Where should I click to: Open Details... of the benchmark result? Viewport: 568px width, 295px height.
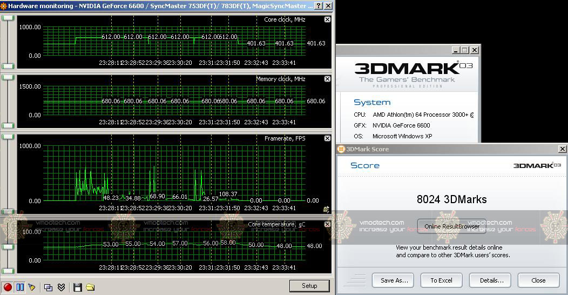(x=491, y=280)
